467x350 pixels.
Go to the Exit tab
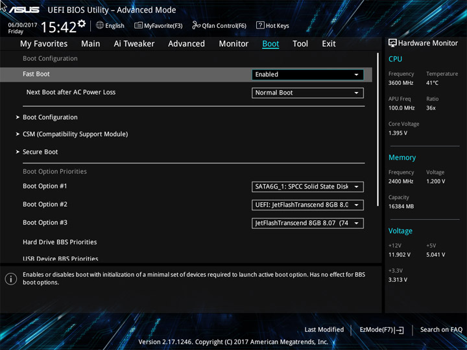point(328,44)
